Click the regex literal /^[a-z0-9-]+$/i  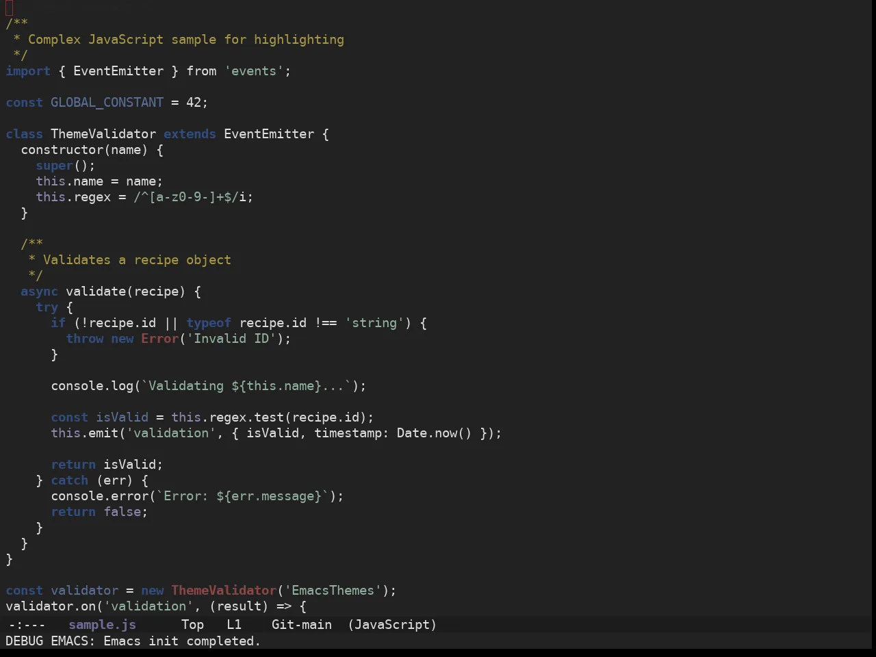coord(190,196)
